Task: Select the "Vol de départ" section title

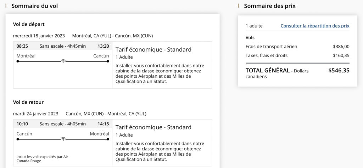Action: coord(29,24)
